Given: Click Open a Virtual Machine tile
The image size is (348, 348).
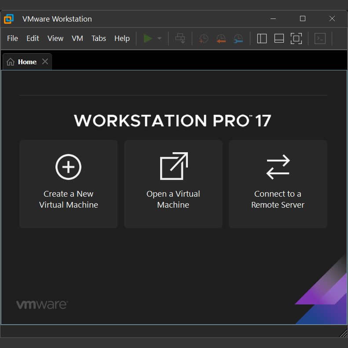Looking at the screenshot, I should tap(173, 184).
